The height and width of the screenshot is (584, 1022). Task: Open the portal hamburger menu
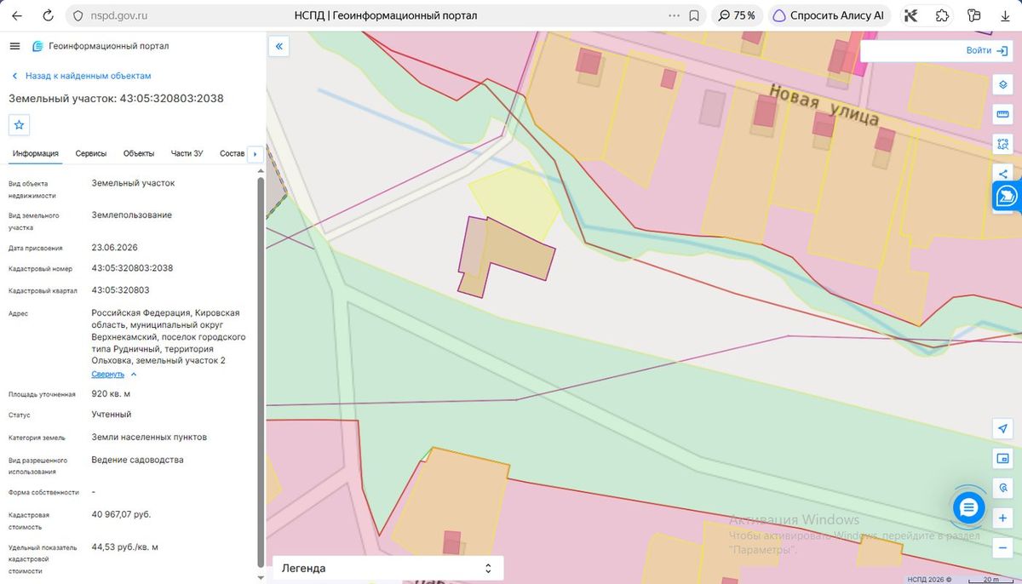pyautogui.click(x=14, y=46)
